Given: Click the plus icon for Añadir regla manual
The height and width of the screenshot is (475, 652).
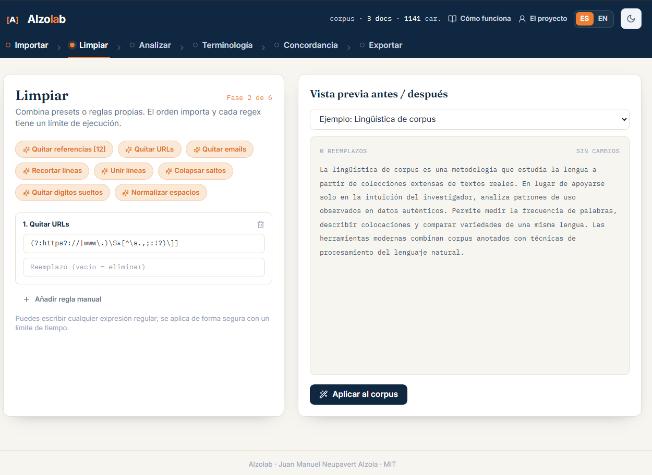Looking at the screenshot, I should click(x=27, y=299).
